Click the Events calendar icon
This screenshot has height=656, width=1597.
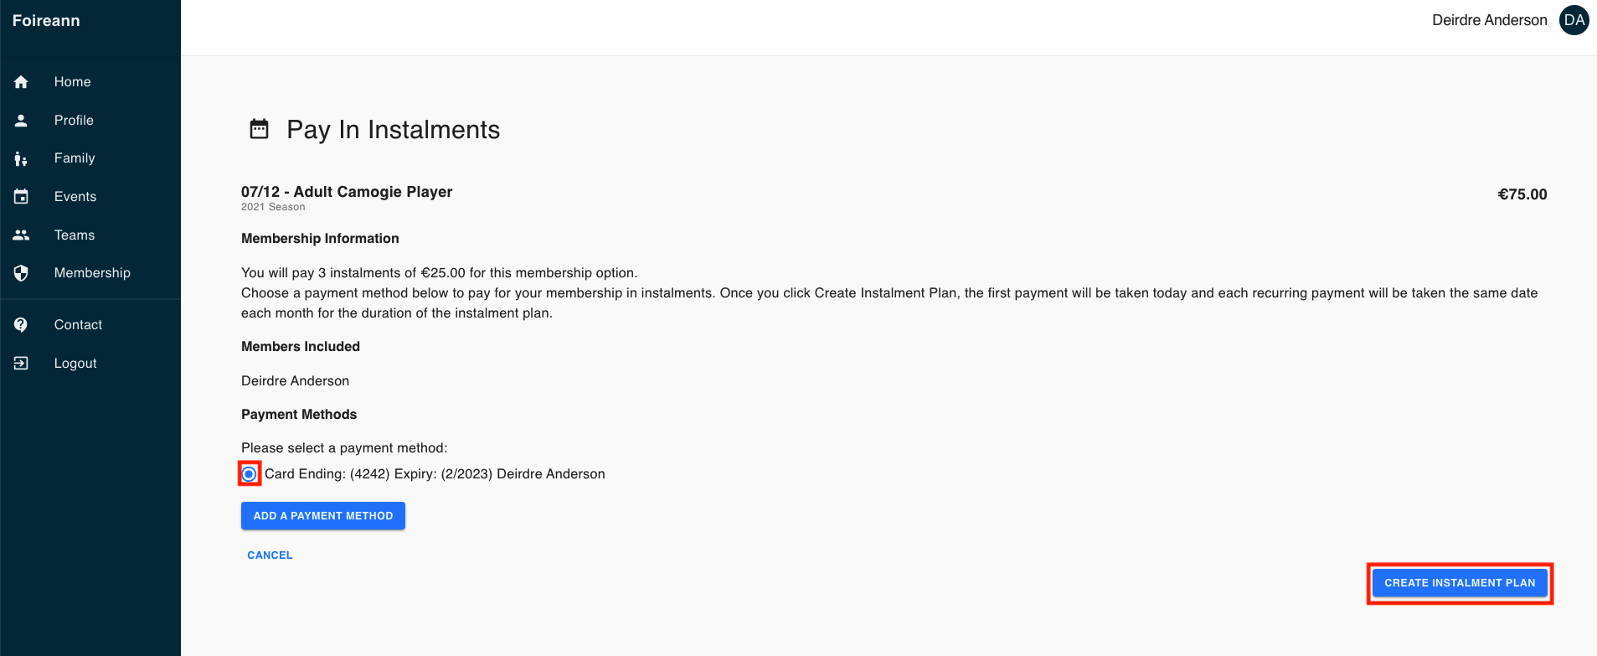pos(21,197)
